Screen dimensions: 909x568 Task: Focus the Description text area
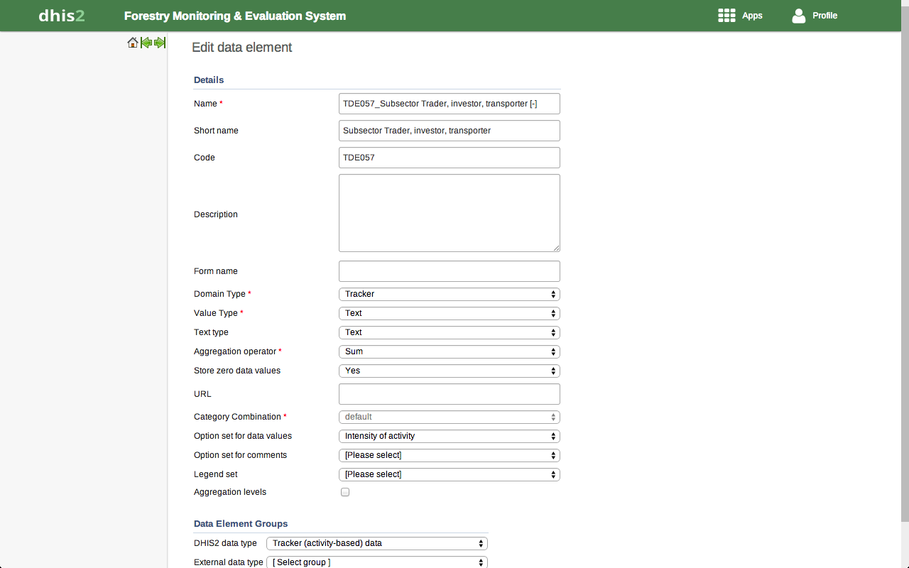tap(449, 213)
